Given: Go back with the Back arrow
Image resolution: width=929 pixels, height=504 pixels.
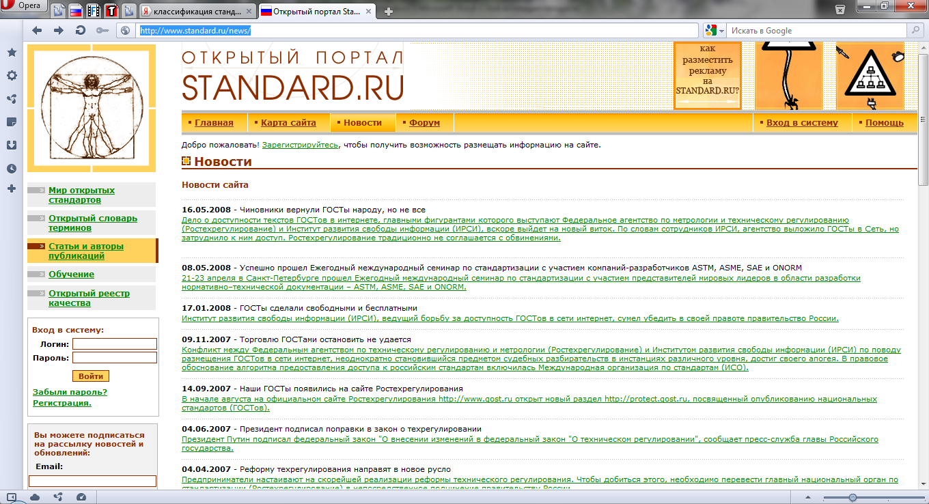Looking at the screenshot, I should (x=37, y=30).
